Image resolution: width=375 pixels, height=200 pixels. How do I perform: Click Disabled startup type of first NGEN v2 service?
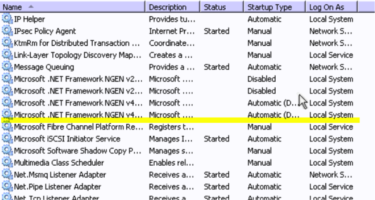pyautogui.click(x=262, y=79)
